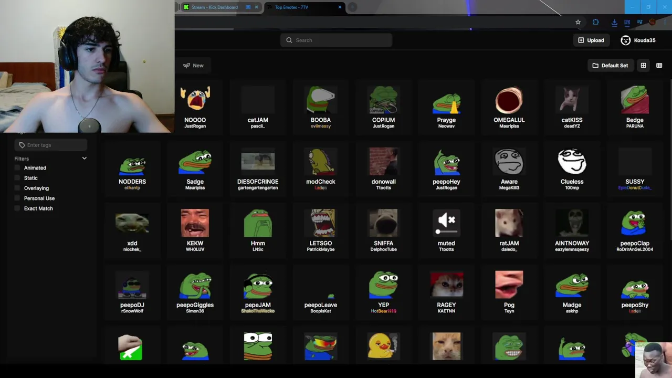Open the YEP emote
The height and width of the screenshot is (378, 672).
click(x=383, y=292)
